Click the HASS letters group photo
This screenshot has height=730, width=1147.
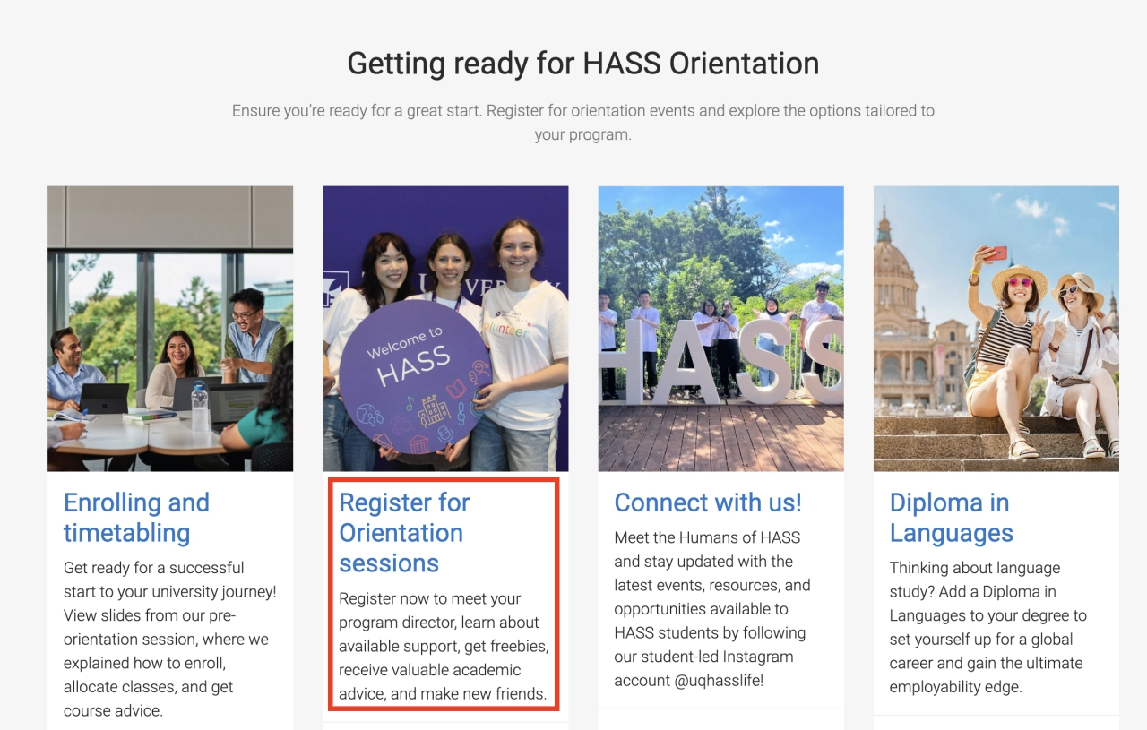coord(720,329)
